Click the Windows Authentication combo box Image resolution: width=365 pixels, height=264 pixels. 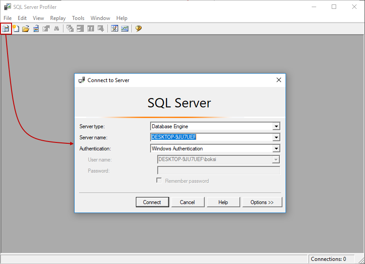tap(215, 148)
